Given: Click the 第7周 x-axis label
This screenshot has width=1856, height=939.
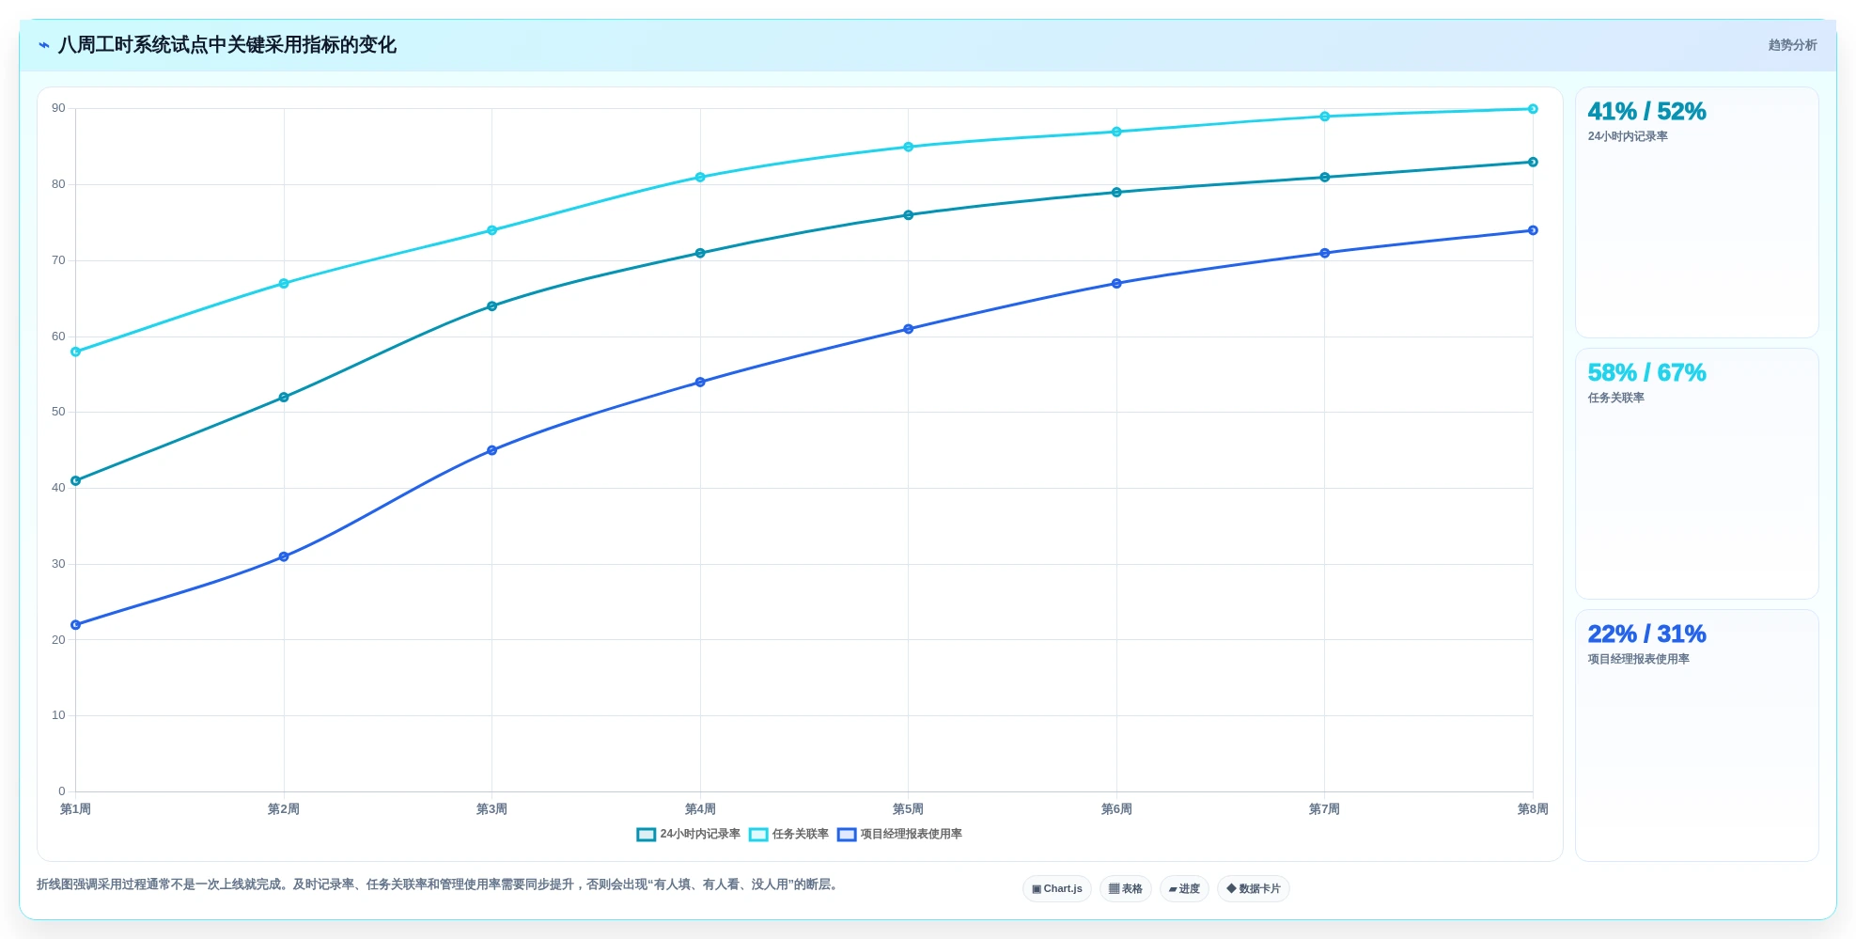Looking at the screenshot, I should point(1325,809).
